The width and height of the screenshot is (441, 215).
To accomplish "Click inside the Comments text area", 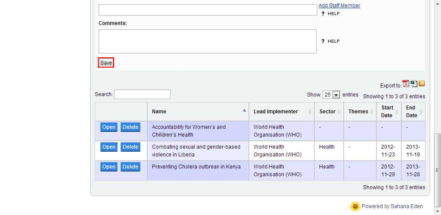I will pos(207,41).
